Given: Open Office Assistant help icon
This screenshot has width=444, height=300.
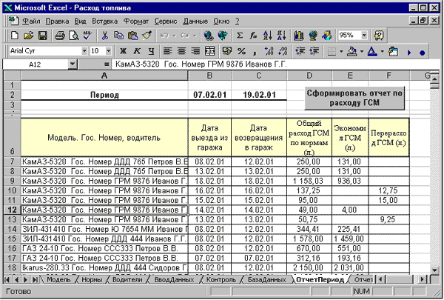Looking at the screenshot, I should point(379,36).
